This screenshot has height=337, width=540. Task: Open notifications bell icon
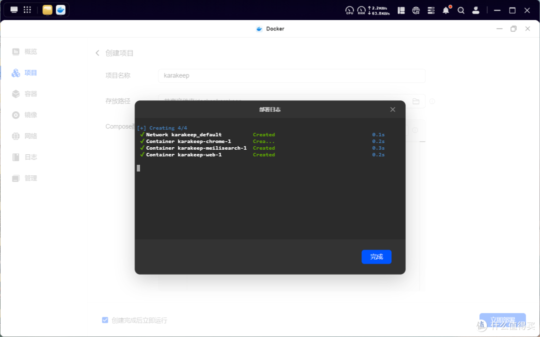446,10
